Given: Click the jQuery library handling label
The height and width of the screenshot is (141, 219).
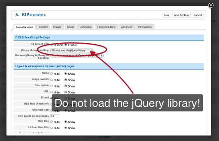Looking at the screenshot, I should click(35, 50).
